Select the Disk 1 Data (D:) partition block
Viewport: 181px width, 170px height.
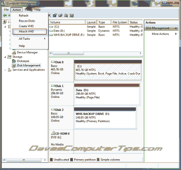tap(107, 96)
